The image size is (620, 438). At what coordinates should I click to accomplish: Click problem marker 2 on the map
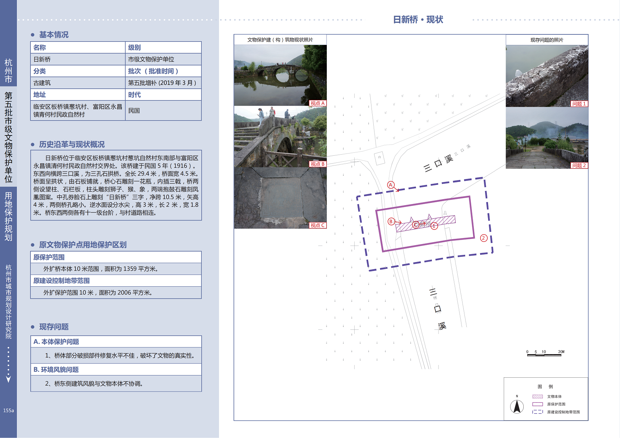484,238
